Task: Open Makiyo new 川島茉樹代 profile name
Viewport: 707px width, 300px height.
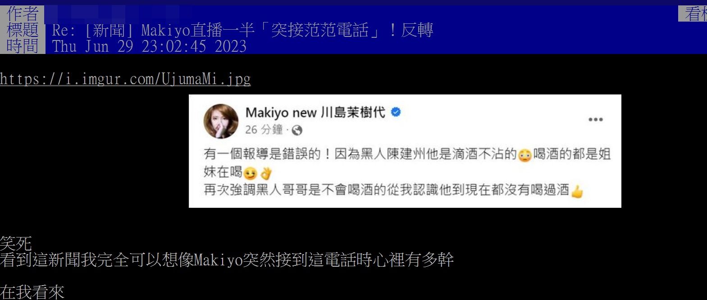Action: click(x=315, y=112)
